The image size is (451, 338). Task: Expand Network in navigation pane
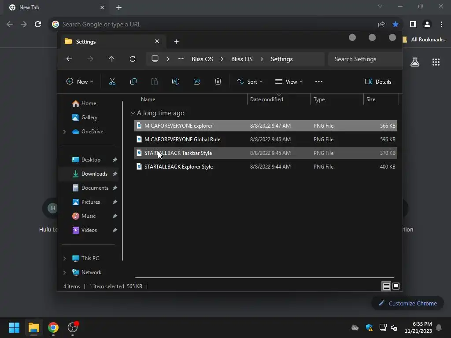(65, 272)
